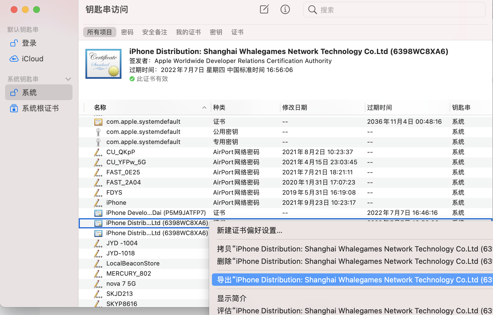Click the pencil icon beside SKJD213
The height and width of the screenshot is (315, 493).
[x=98, y=294]
